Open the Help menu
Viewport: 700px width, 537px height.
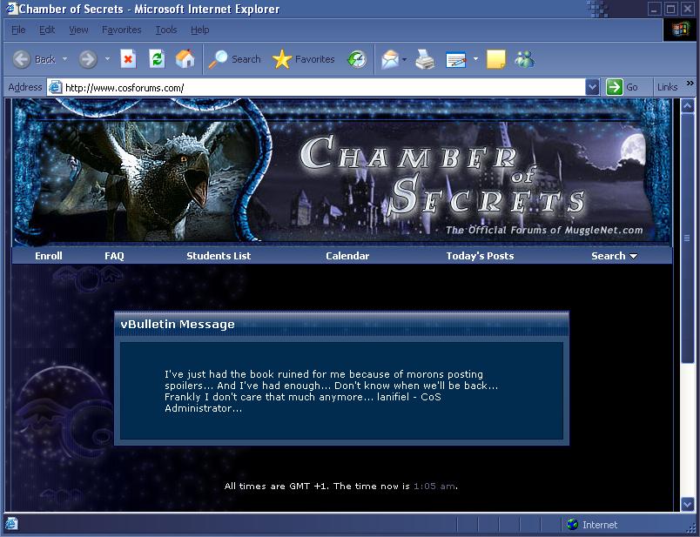[x=200, y=30]
